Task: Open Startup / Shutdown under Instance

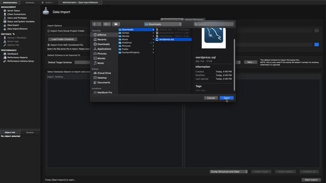Action: pyautogui.click(x=17, y=38)
